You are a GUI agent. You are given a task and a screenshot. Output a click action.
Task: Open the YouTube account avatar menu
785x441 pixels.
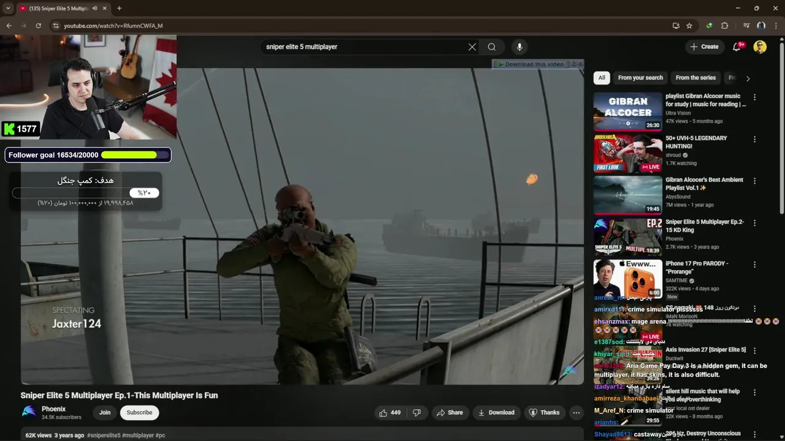tap(760, 47)
